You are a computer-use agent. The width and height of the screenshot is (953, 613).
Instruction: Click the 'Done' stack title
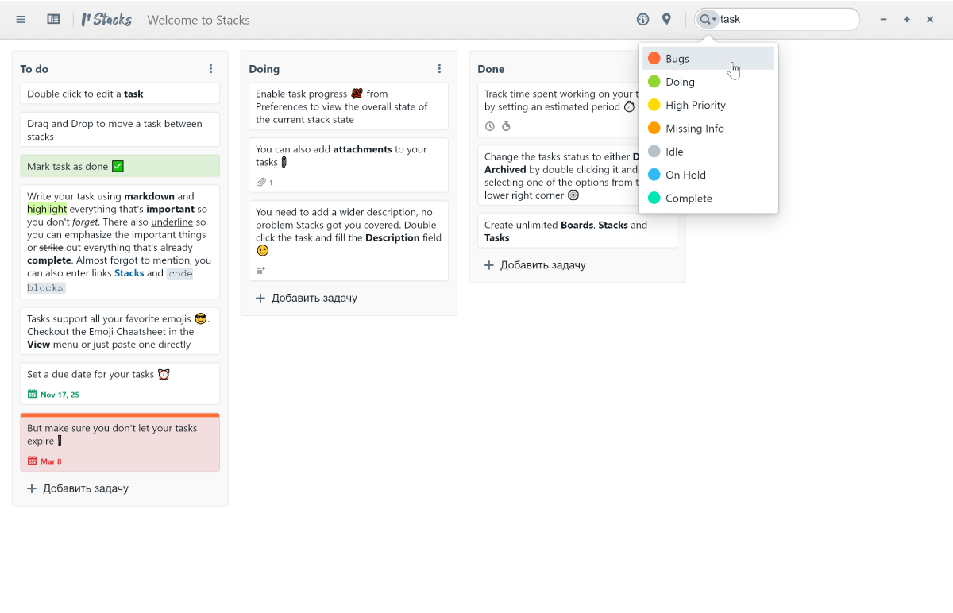point(492,69)
